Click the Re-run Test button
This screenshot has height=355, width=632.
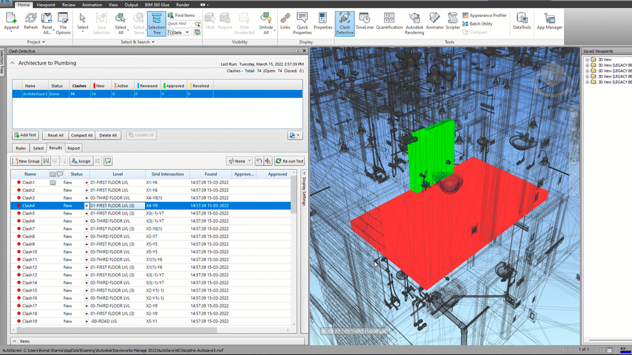289,161
